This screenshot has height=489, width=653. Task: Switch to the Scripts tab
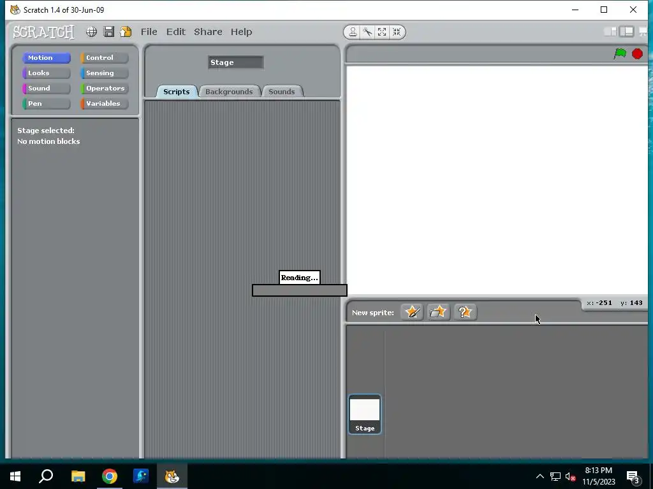tap(176, 92)
